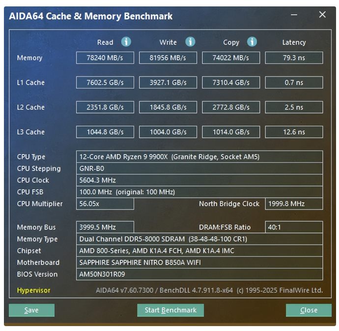Select the Memory Read value 78240 MB/s
The width and height of the screenshot is (339, 331).
(105, 58)
